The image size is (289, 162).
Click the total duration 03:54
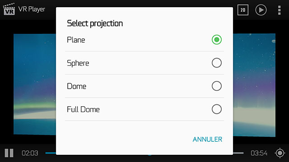click(259, 153)
